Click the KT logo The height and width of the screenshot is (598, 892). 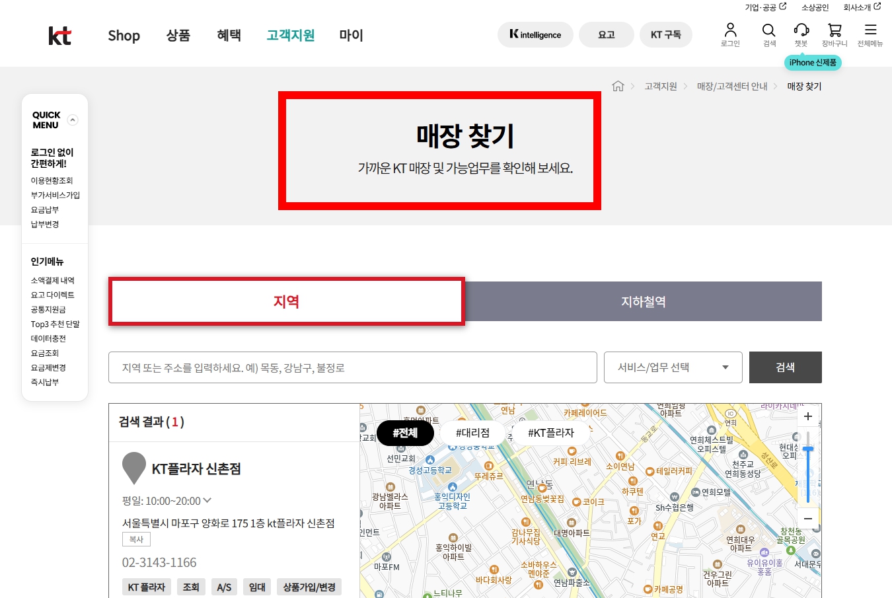coord(59,36)
